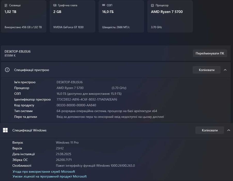Click product code 00330-80000-00000-AA840
This screenshot has height=181, width=233.
(76, 105)
